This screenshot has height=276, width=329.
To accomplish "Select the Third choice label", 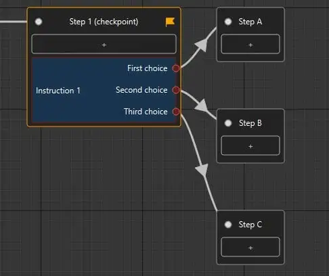I will click(146, 112).
